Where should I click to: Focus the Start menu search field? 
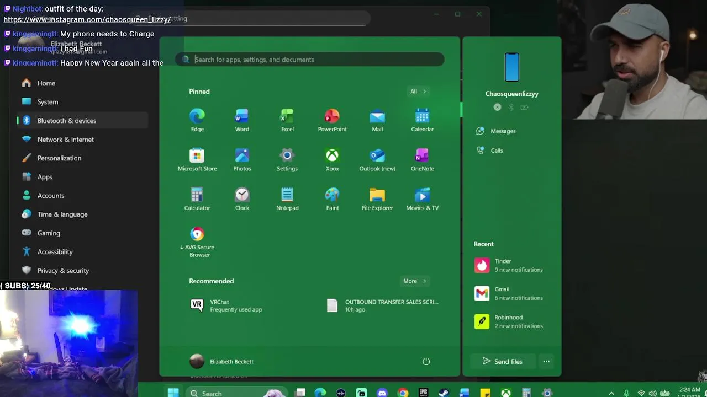point(310,60)
